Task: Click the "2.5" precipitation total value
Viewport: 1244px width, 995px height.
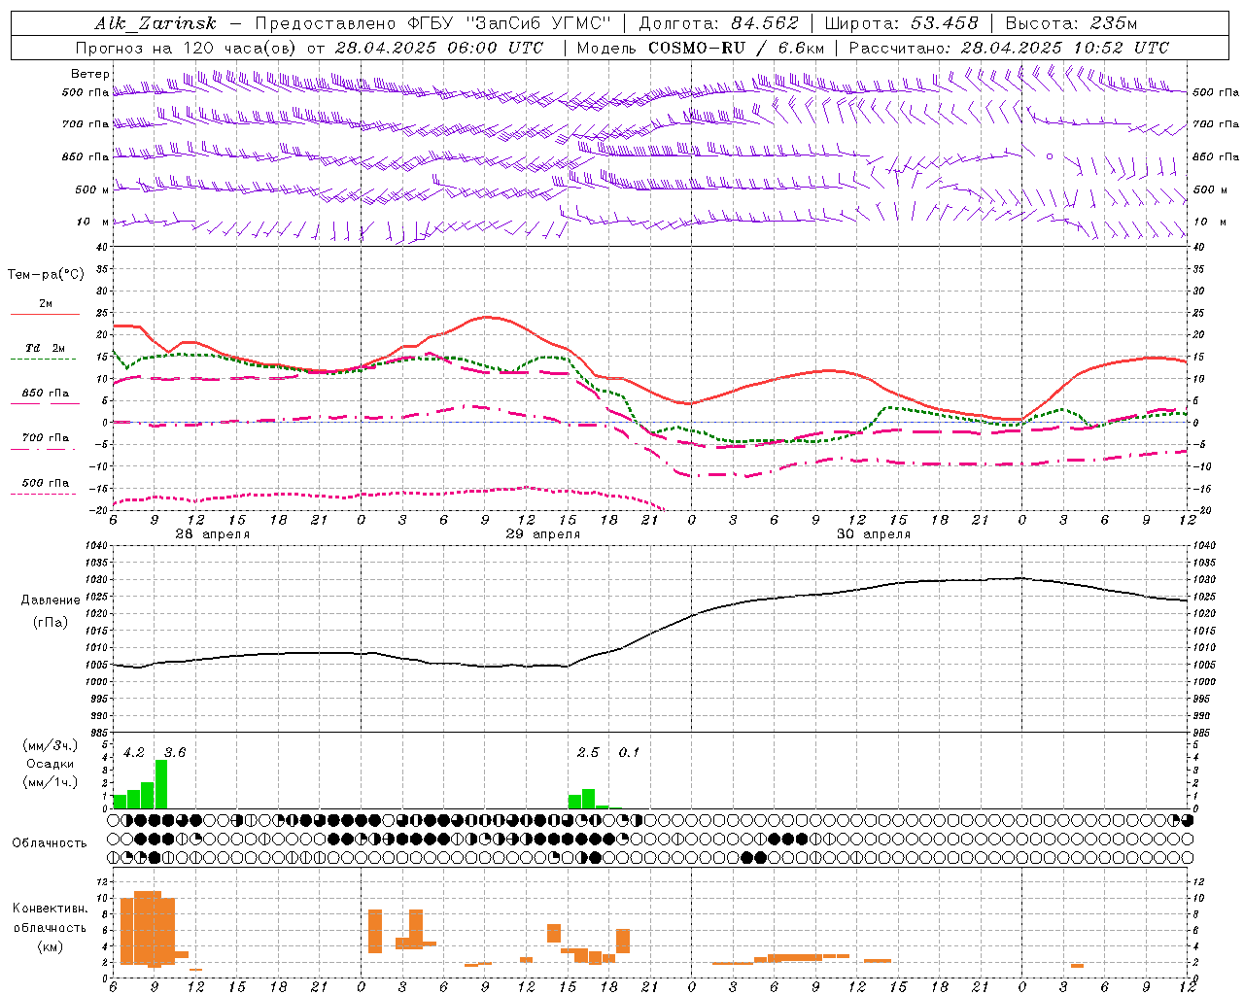Action: [588, 753]
